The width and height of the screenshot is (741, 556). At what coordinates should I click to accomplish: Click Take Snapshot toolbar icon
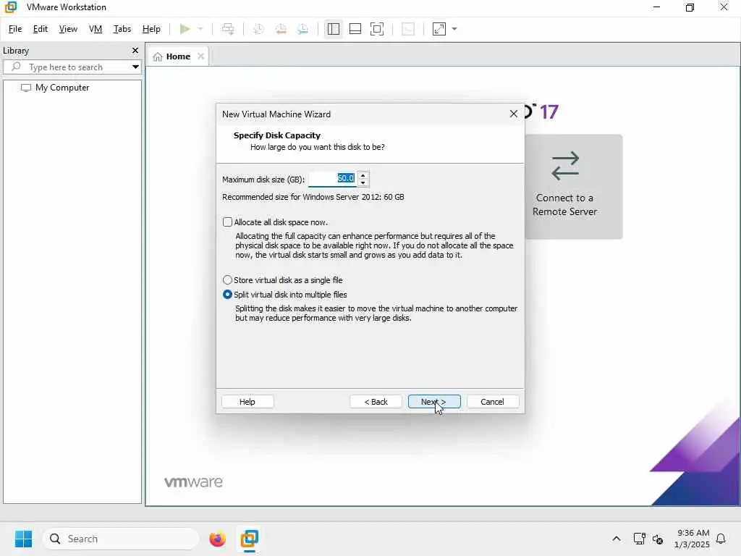258,29
